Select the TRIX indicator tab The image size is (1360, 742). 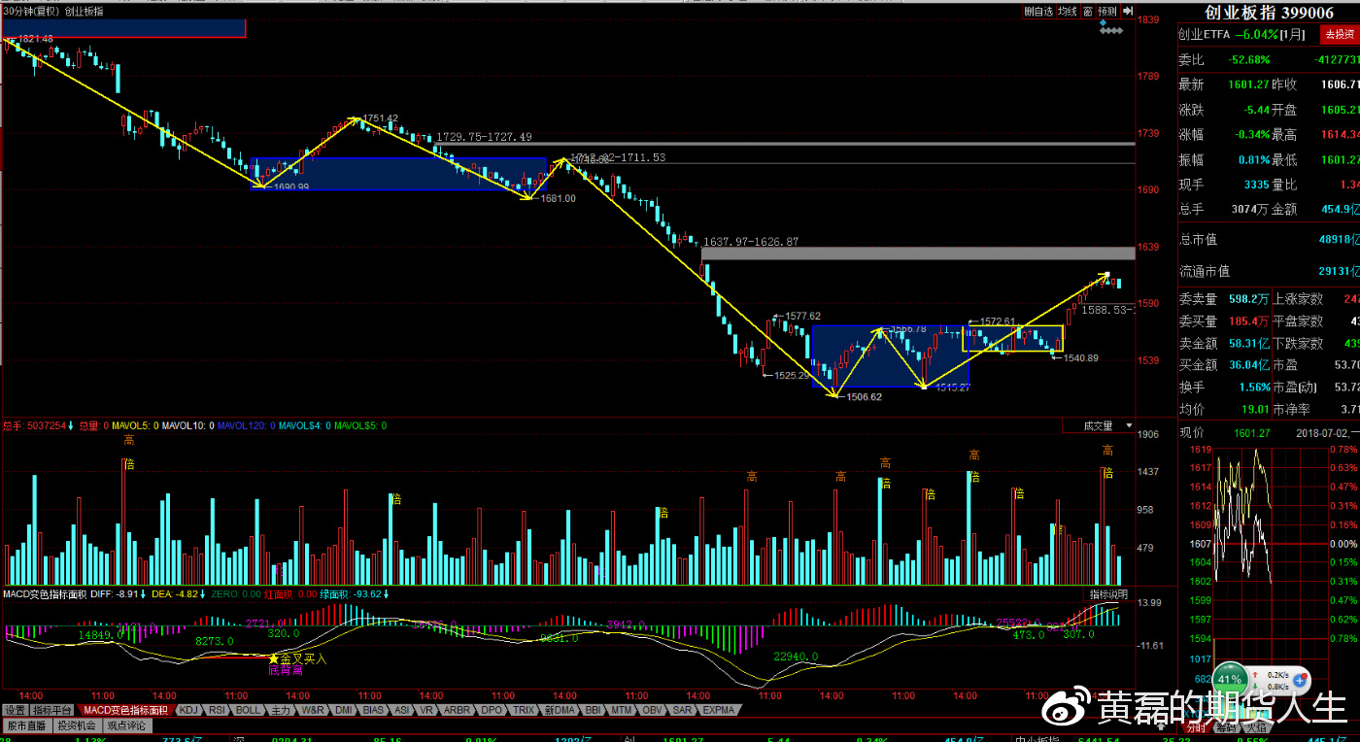(x=524, y=710)
